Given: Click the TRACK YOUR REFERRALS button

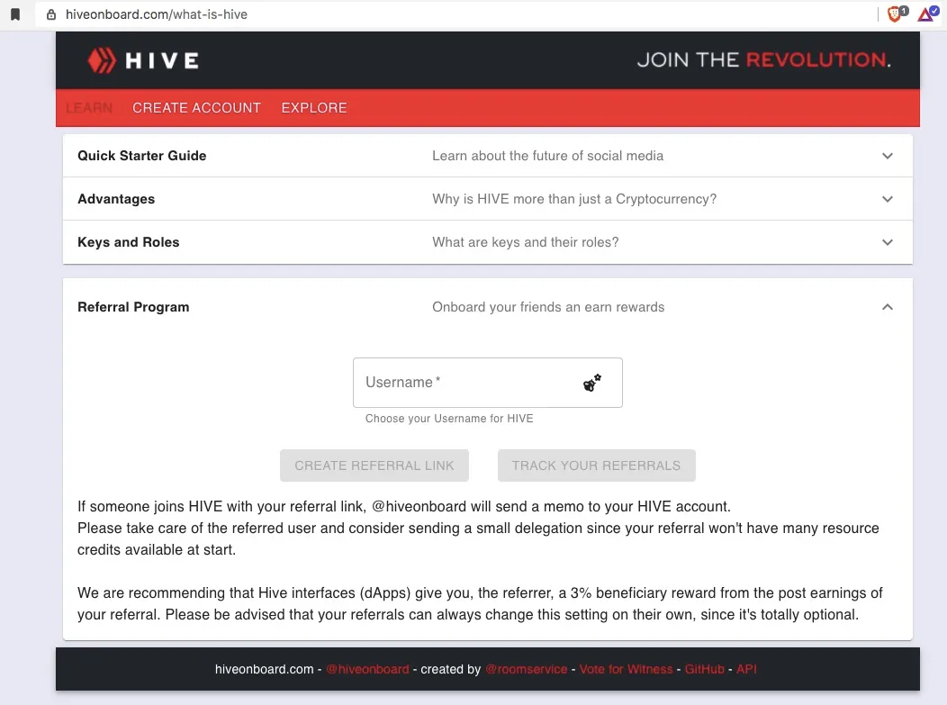Looking at the screenshot, I should (596, 465).
